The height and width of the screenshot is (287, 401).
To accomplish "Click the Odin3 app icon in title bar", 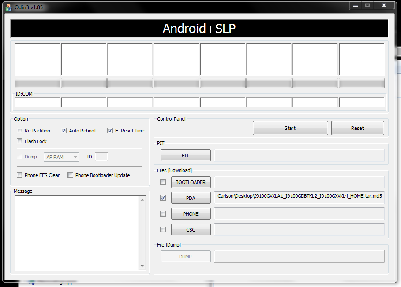I will point(8,7).
